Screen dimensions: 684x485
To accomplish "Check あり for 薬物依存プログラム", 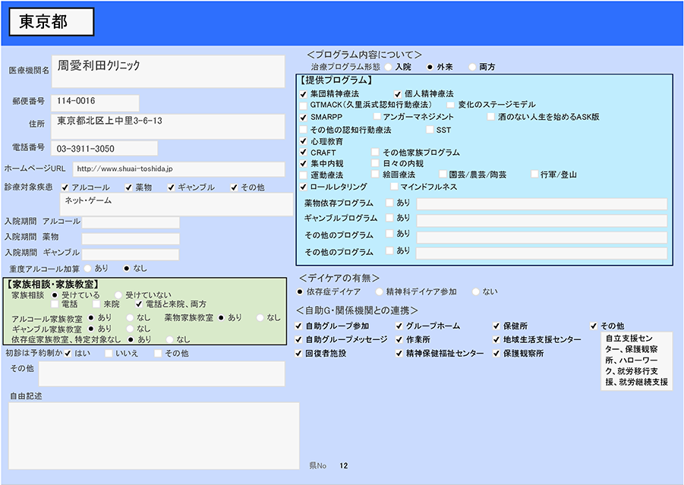I will pyautogui.click(x=389, y=203).
